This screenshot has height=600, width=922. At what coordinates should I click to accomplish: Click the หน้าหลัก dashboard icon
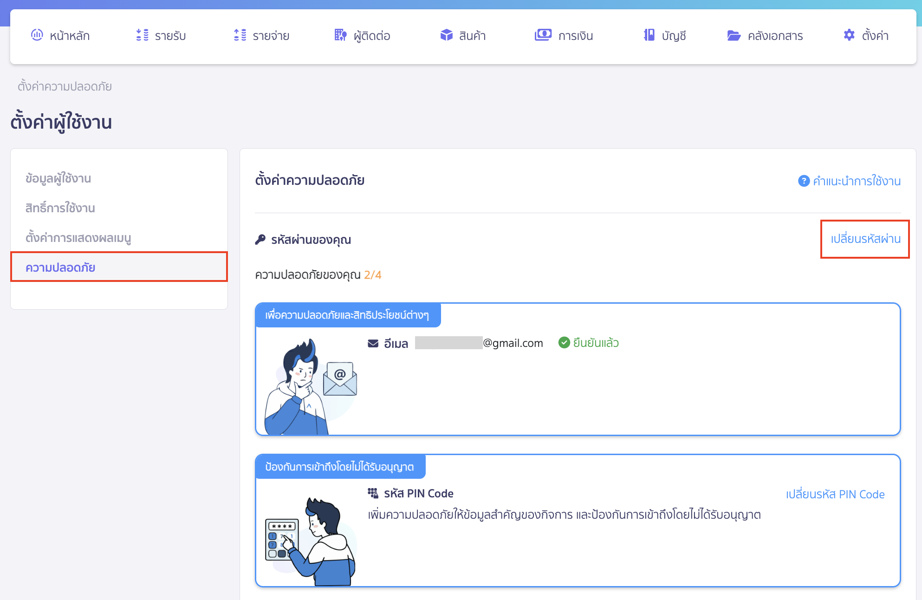[37, 35]
